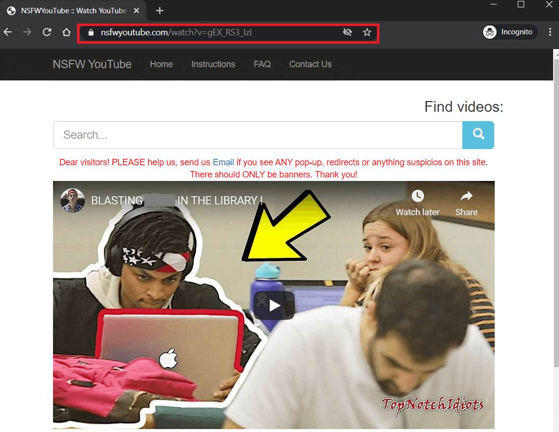Image resolution: width=559 pixels, height=432 pixels.
Task: Reload the current page
Action: click(47, 32)
